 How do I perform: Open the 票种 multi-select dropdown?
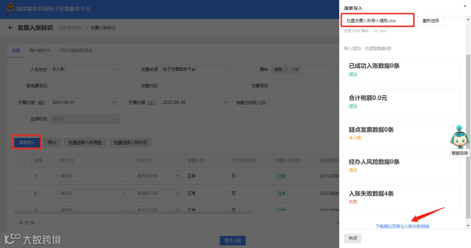(x=304, y=69)
